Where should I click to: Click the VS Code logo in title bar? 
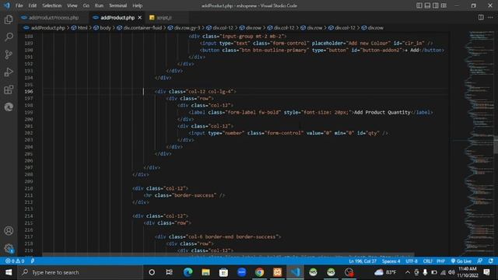[x=7, y=5]
